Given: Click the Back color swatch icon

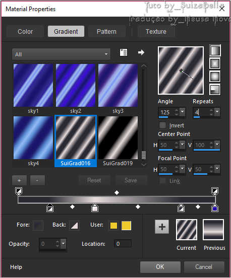Looking at the screenshot, I should pyautogui.click(x=75, y=225).
